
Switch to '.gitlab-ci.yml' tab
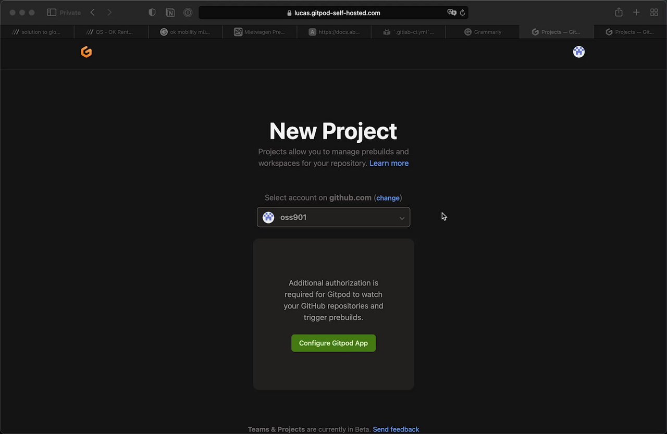click(x=408, y=32)
